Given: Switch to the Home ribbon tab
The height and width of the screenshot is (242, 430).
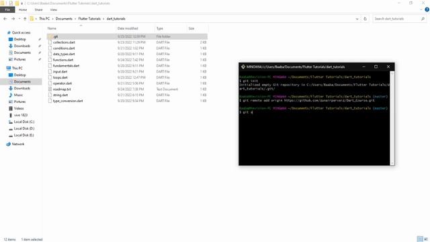Looking at the screenshot, I should [23, 10].
